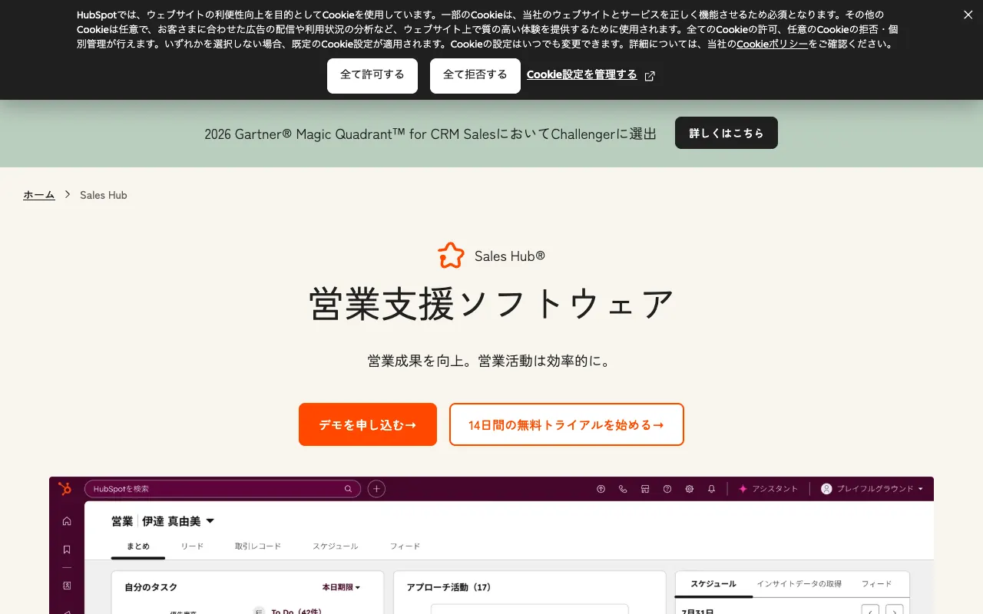Click the help question mark icon
This screenshot has width=983, height=614.
667,489
